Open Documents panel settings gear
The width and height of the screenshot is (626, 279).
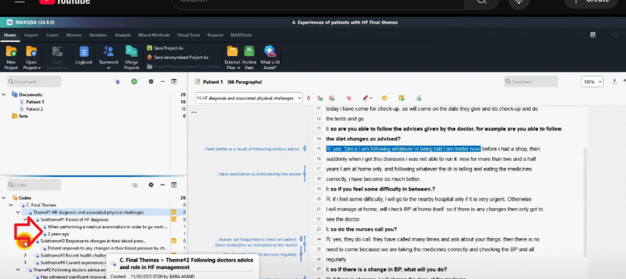click(x=151, y=82)
